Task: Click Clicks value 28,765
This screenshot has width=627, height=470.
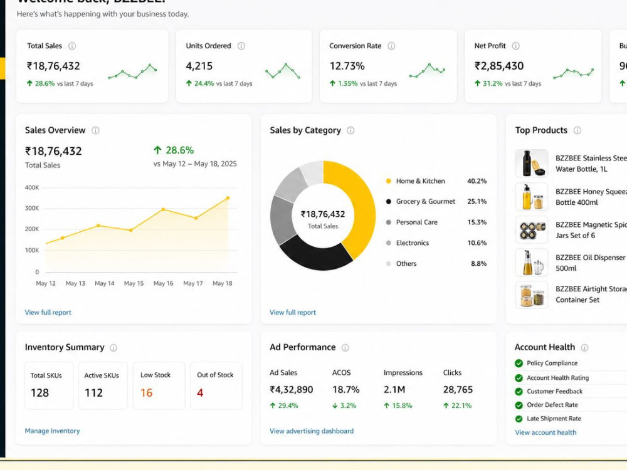Action: [458, 390]
